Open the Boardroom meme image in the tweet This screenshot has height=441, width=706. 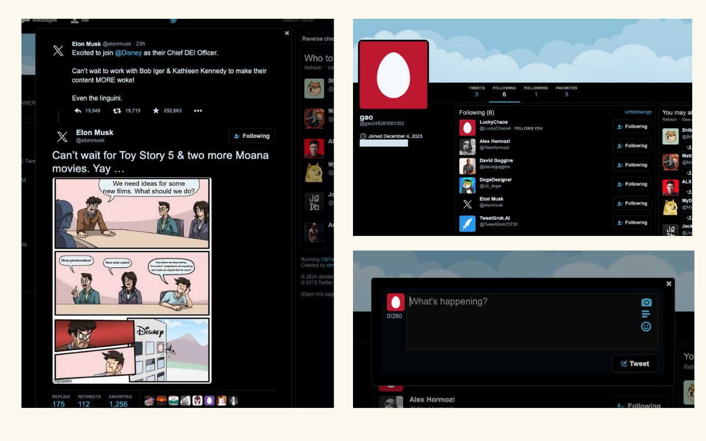tap(132, 280)
